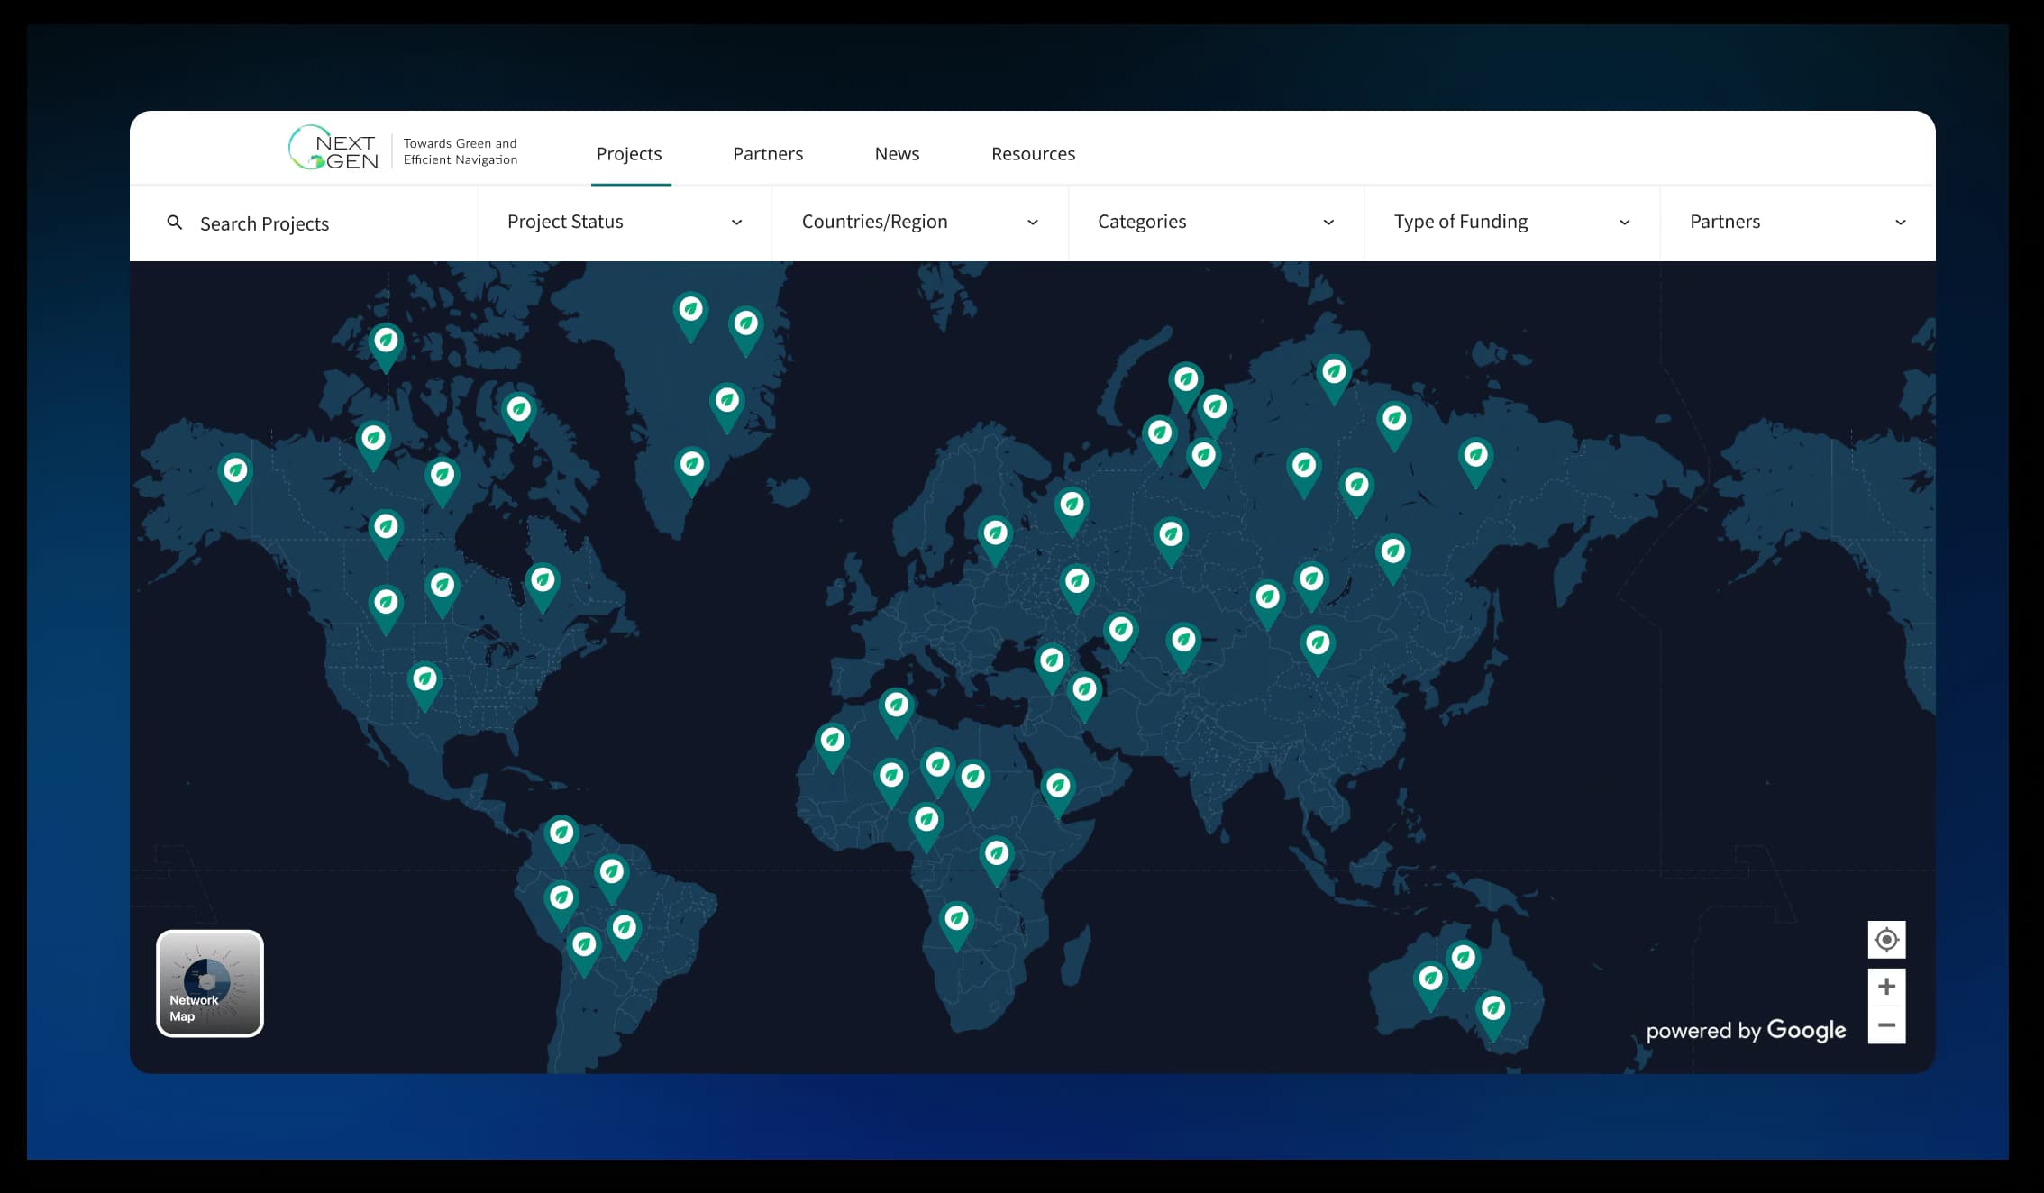This screenshot has height=1193, width=2044.
Task: Open the Partners filter dropdown
Action: point(1901,222)
